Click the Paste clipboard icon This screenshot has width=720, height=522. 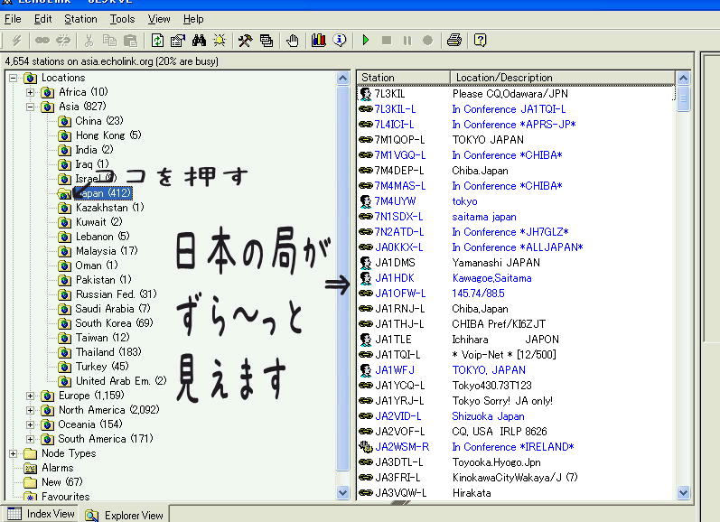[x=130, y=41]
